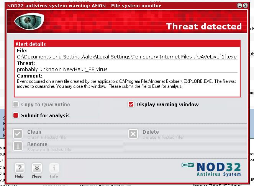The image size is (254, 186).
Task: Enable Copy to Quarantine checkbox
Action: (x=16, y=104)
